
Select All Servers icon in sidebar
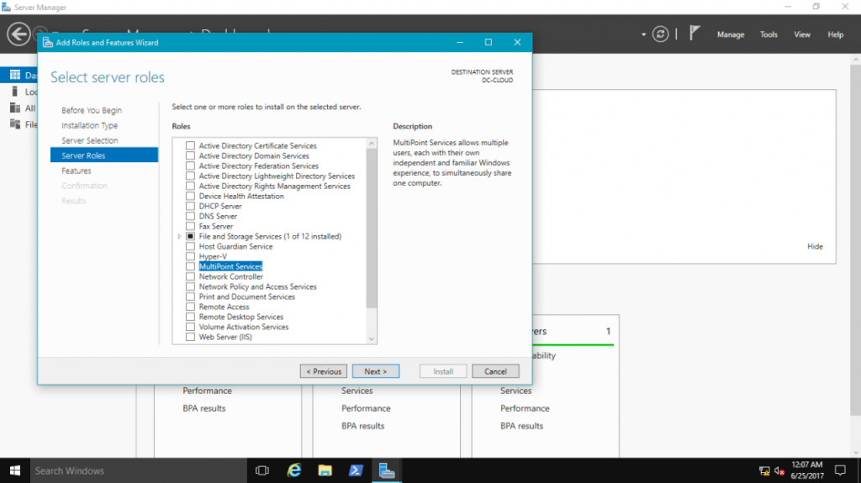(x=15, y=108)
